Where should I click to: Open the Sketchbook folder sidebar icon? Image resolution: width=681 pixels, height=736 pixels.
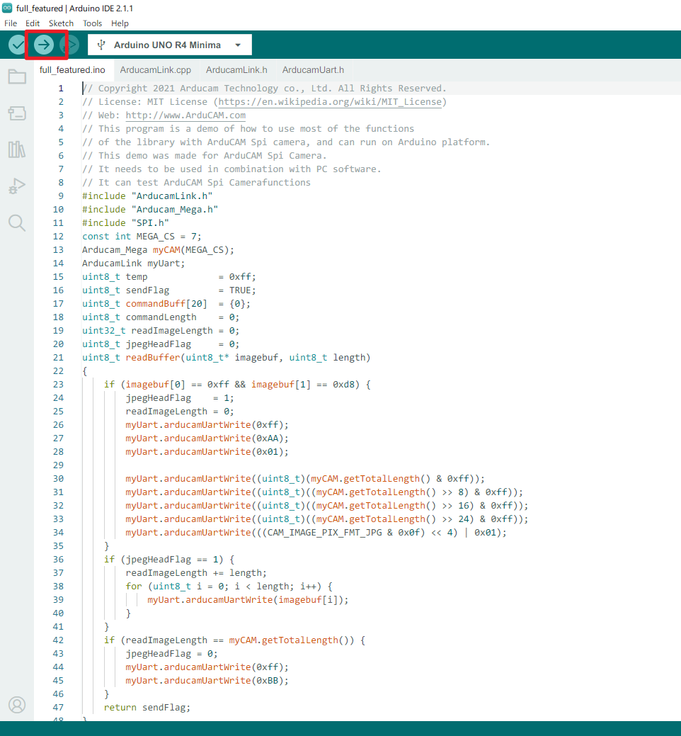point(17,77)
